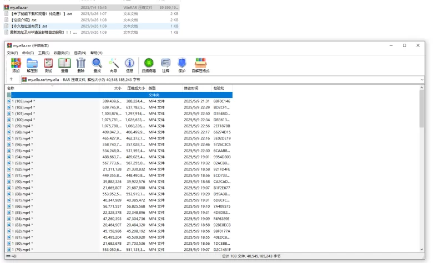Click the Add (添加) toolbar icon
This screenshot has height=263, width=444.
(16, 64)
